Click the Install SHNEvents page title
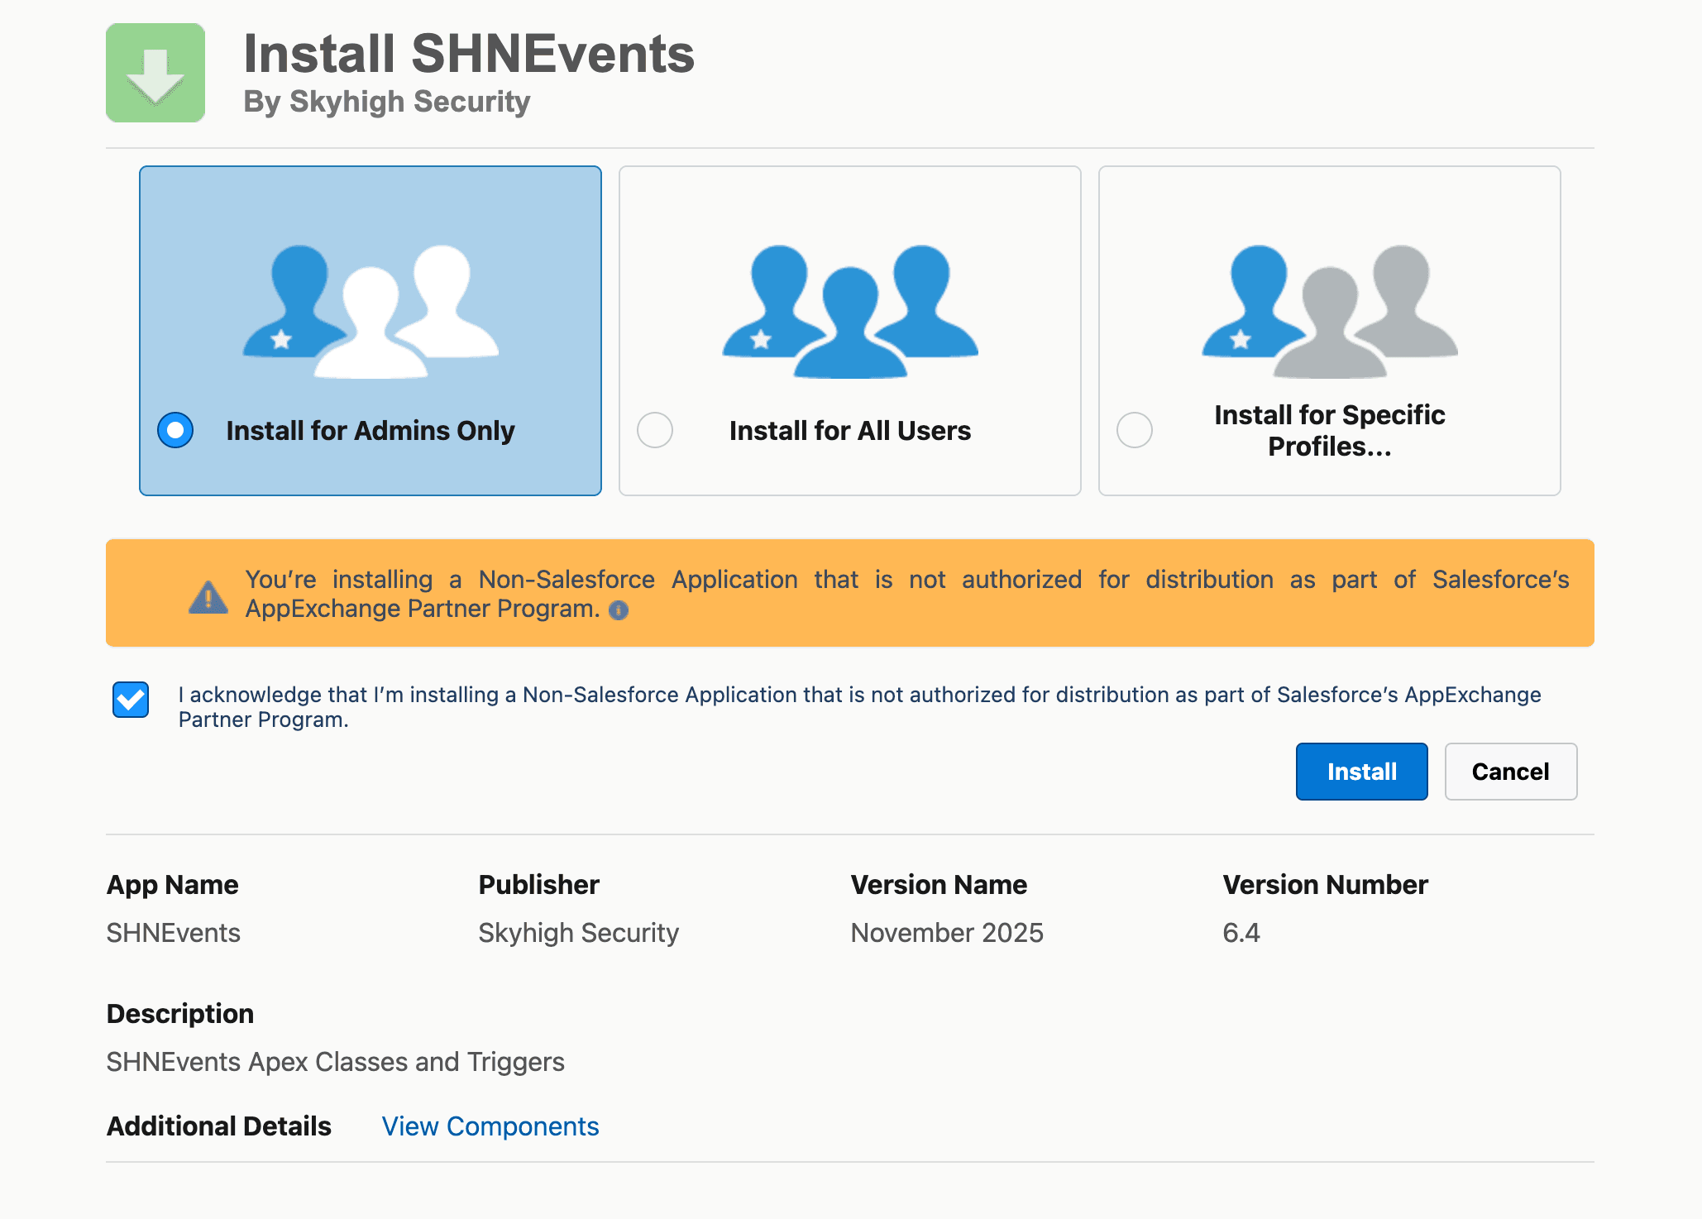This screenshot has height=1219, width=1702. click(x=470, y=54)
